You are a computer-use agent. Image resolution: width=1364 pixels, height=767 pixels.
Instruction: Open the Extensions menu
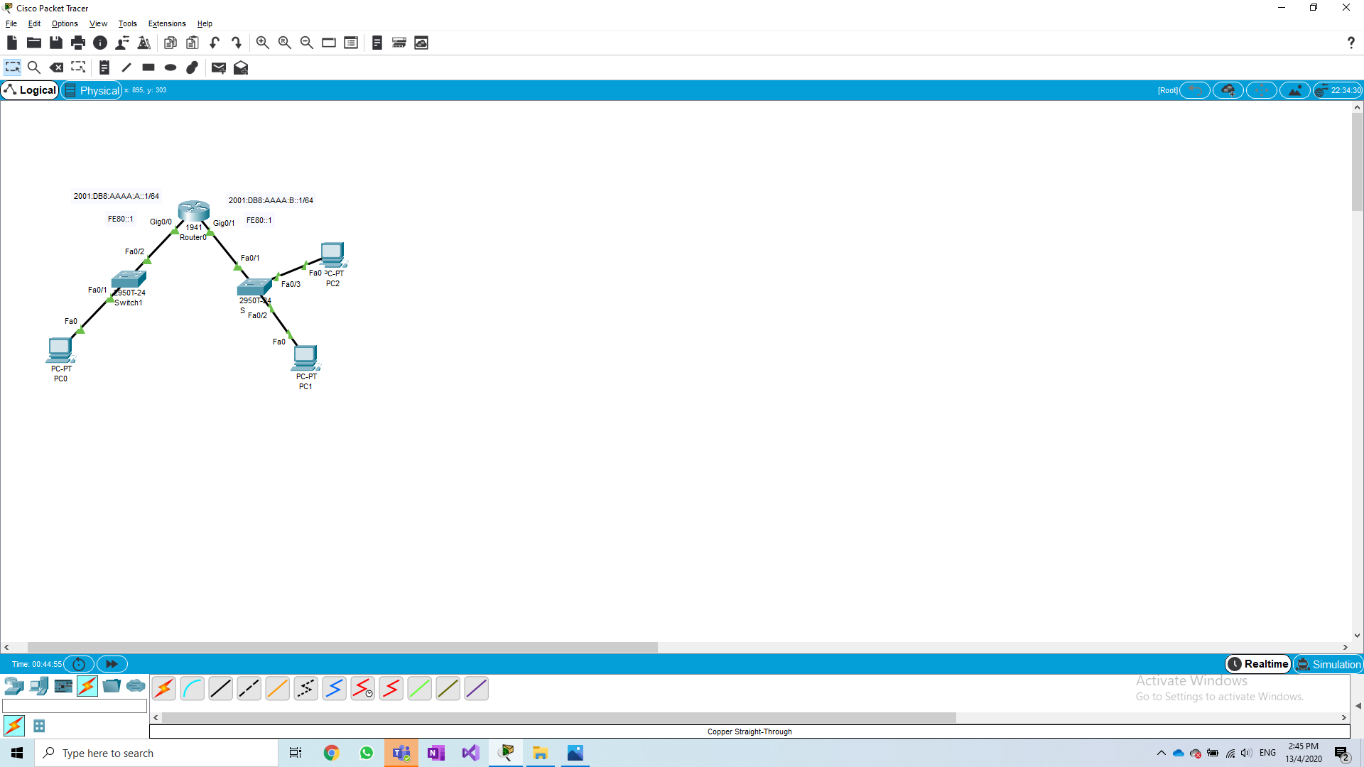pyautogui.click(x=167, y=23)
